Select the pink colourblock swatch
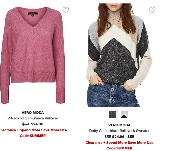This screenshot has height=151, width=170. (125, 114)
